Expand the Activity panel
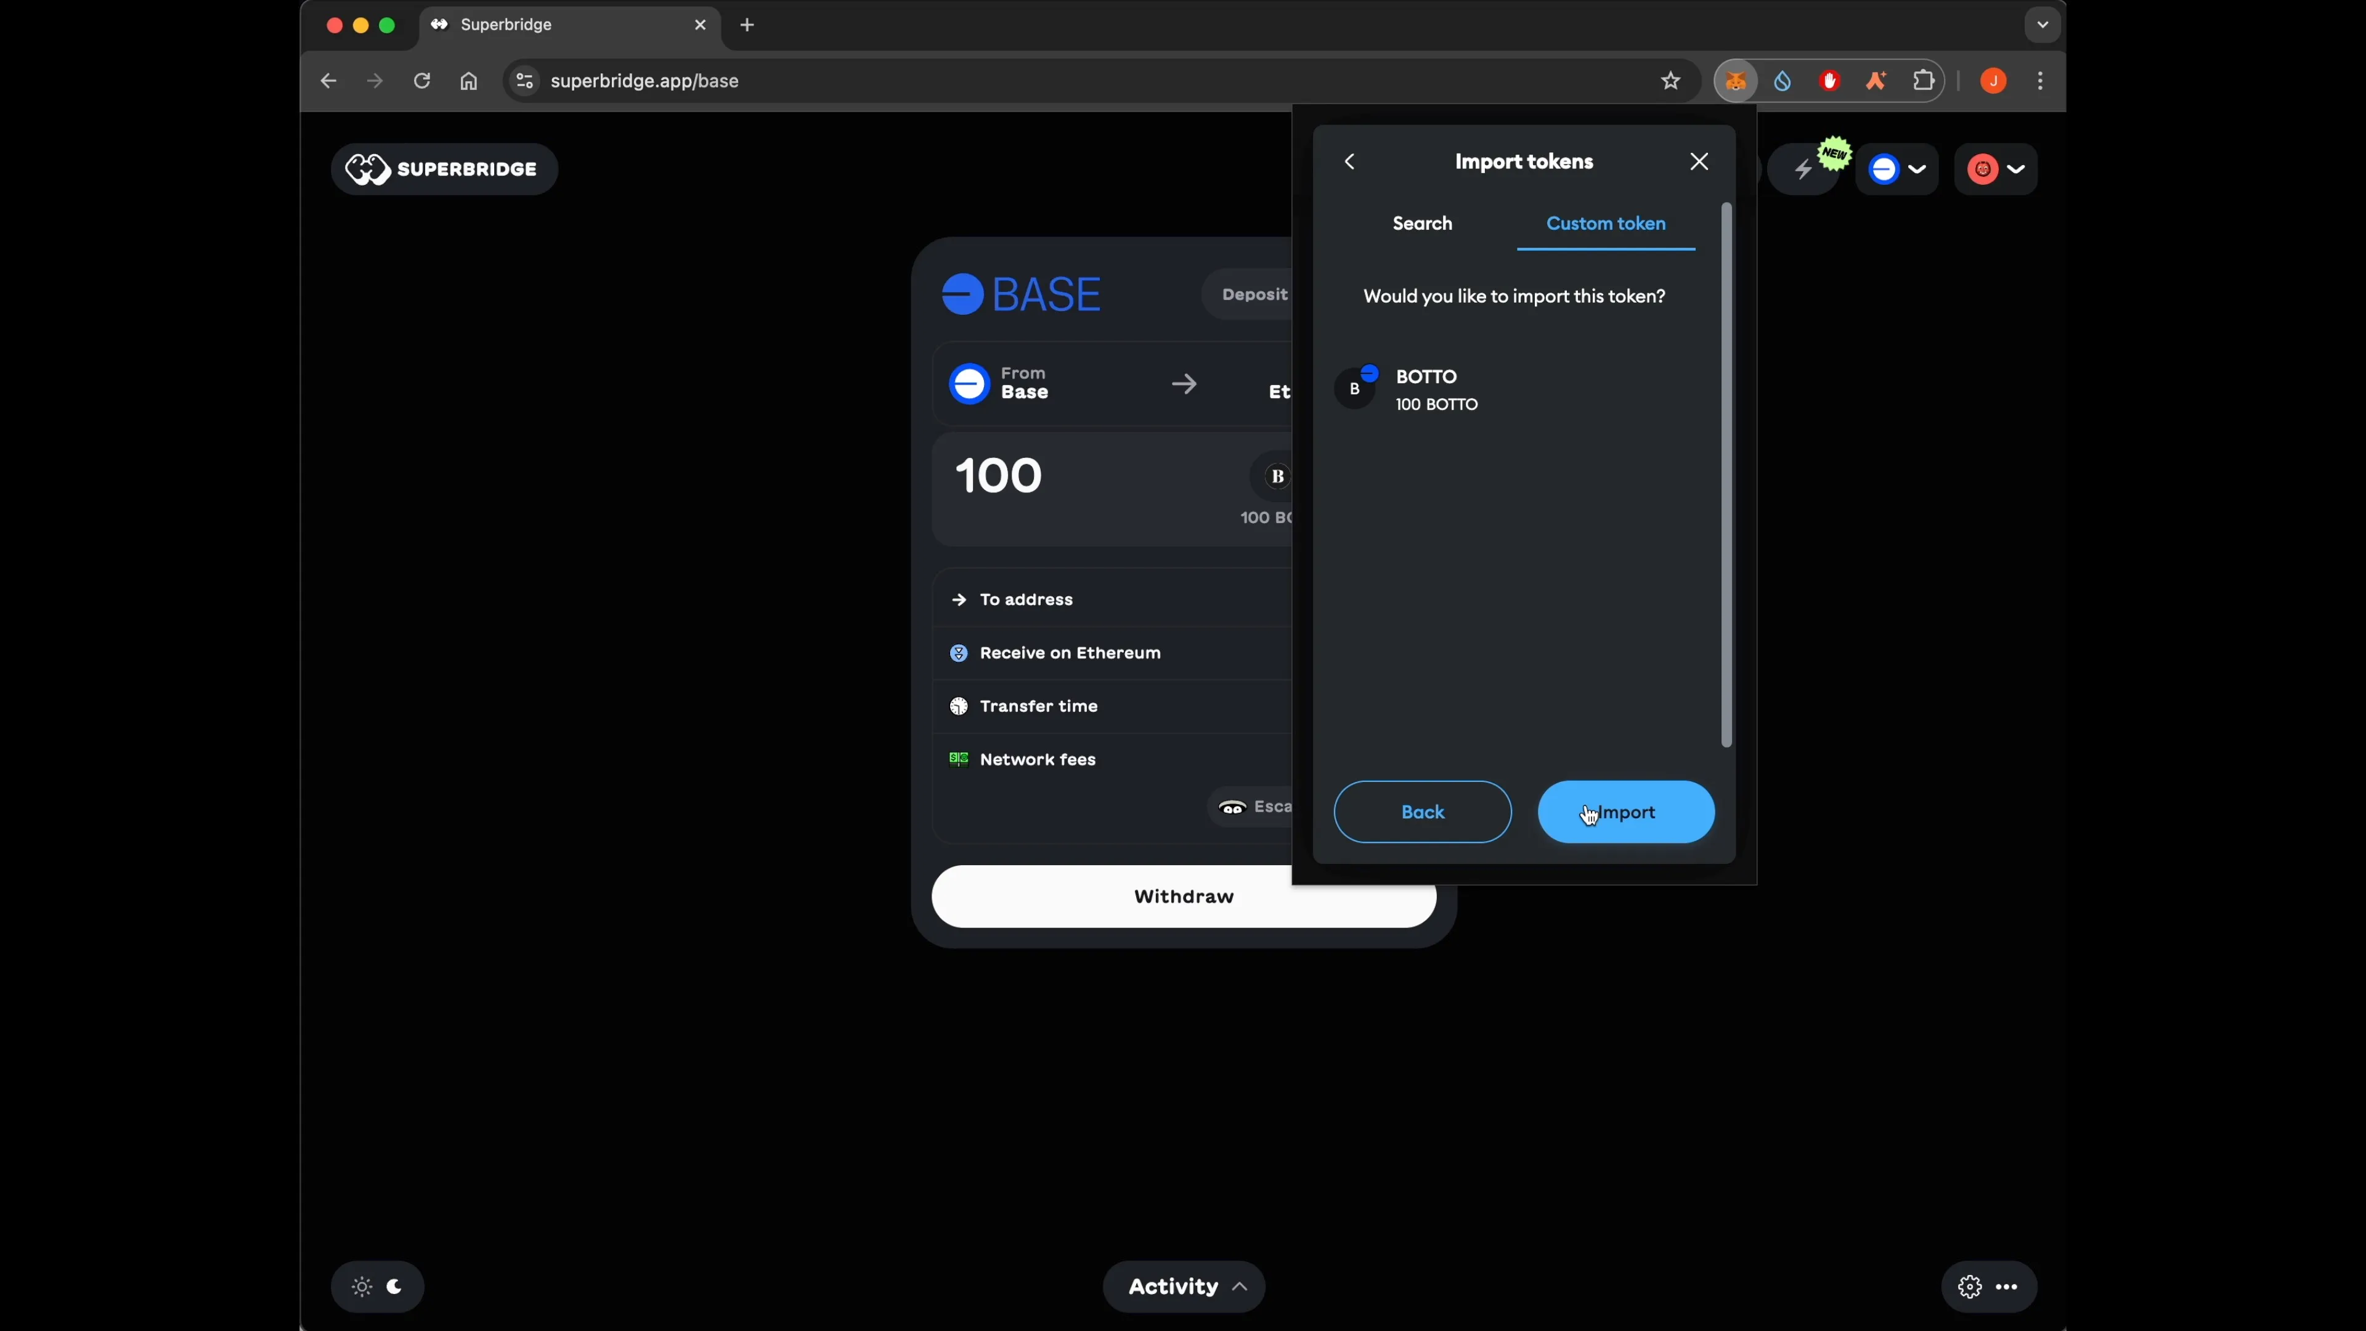This screenshot has height=1331, width=2366. (x=1184, y=1287)
